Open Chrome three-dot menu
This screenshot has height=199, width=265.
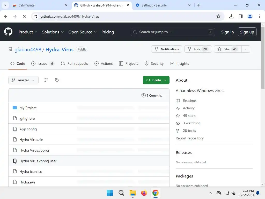[x=259, y=16]
